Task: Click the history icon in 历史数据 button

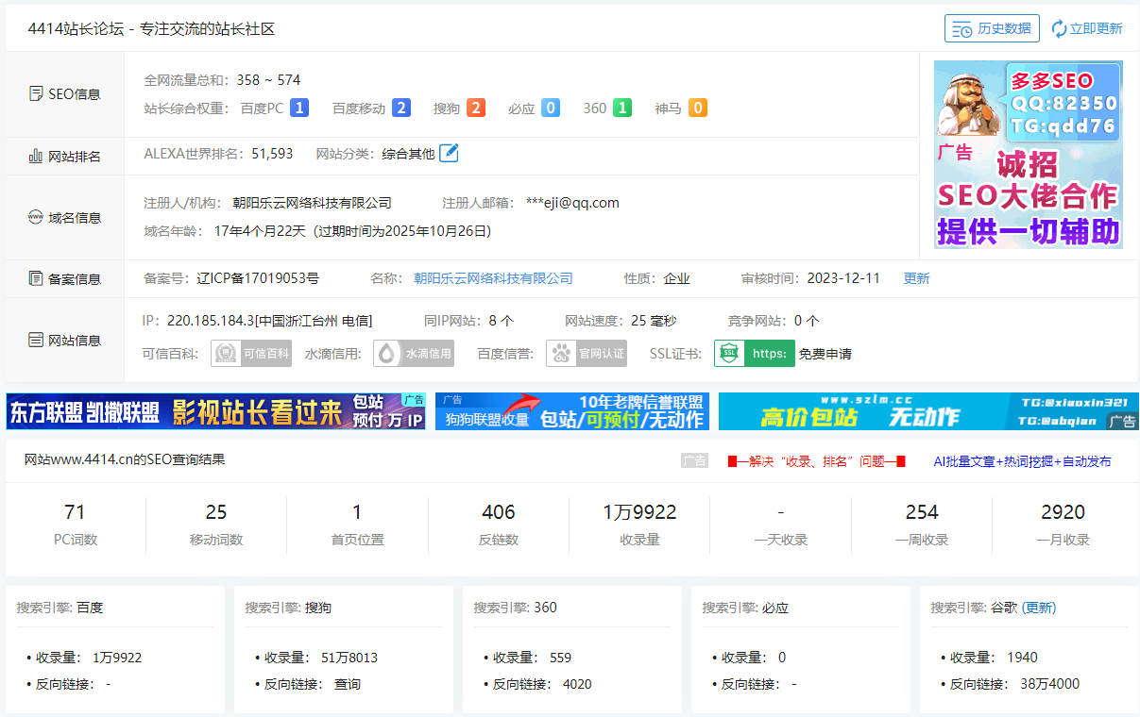Action: (x=962, y=28)
